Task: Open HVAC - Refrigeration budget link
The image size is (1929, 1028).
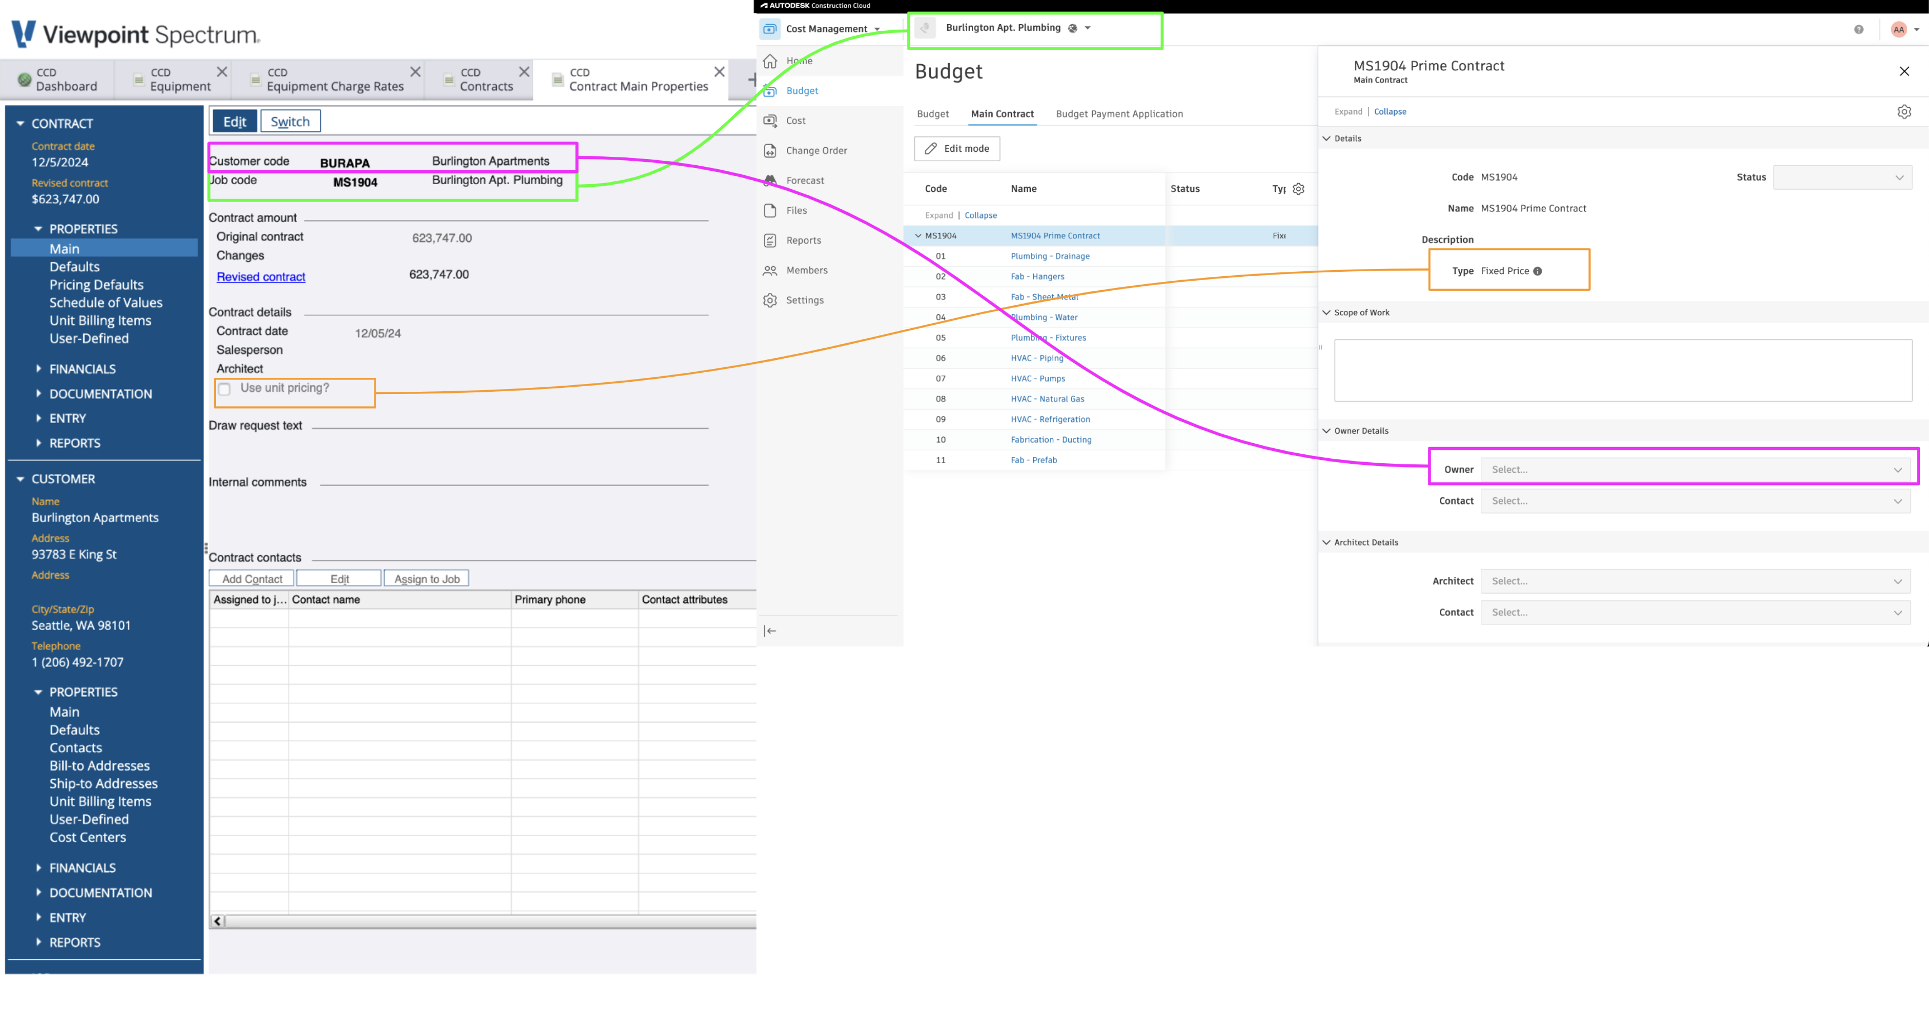Action: 1050,419
